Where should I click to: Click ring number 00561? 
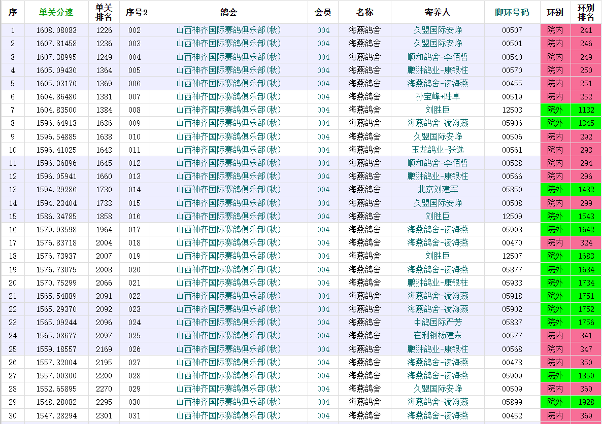[x=512, y=150]
